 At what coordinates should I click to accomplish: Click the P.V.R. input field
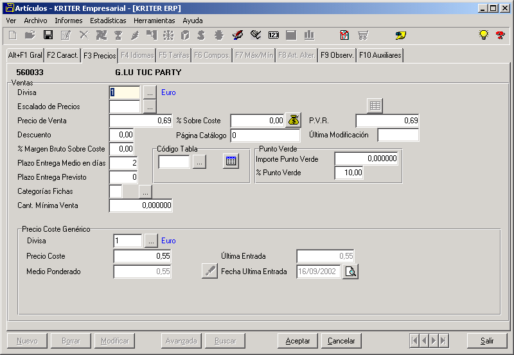[387, 121]
